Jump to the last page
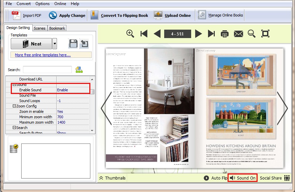The height and width of the screenshot is (192, 295). tap(211, 34)
